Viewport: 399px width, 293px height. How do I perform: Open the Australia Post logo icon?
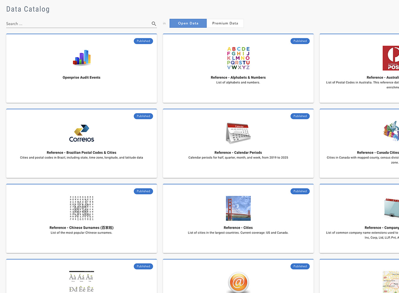point(391,58)
